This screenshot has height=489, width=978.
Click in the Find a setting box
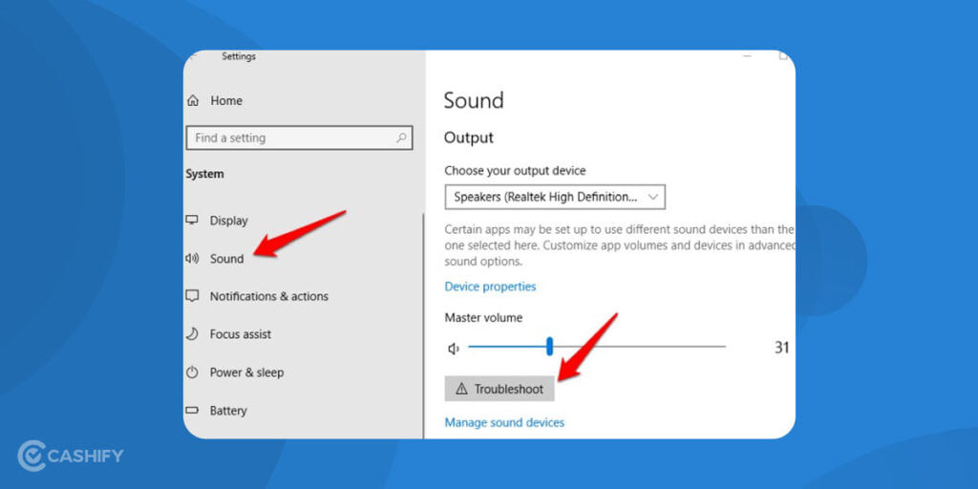299,138
